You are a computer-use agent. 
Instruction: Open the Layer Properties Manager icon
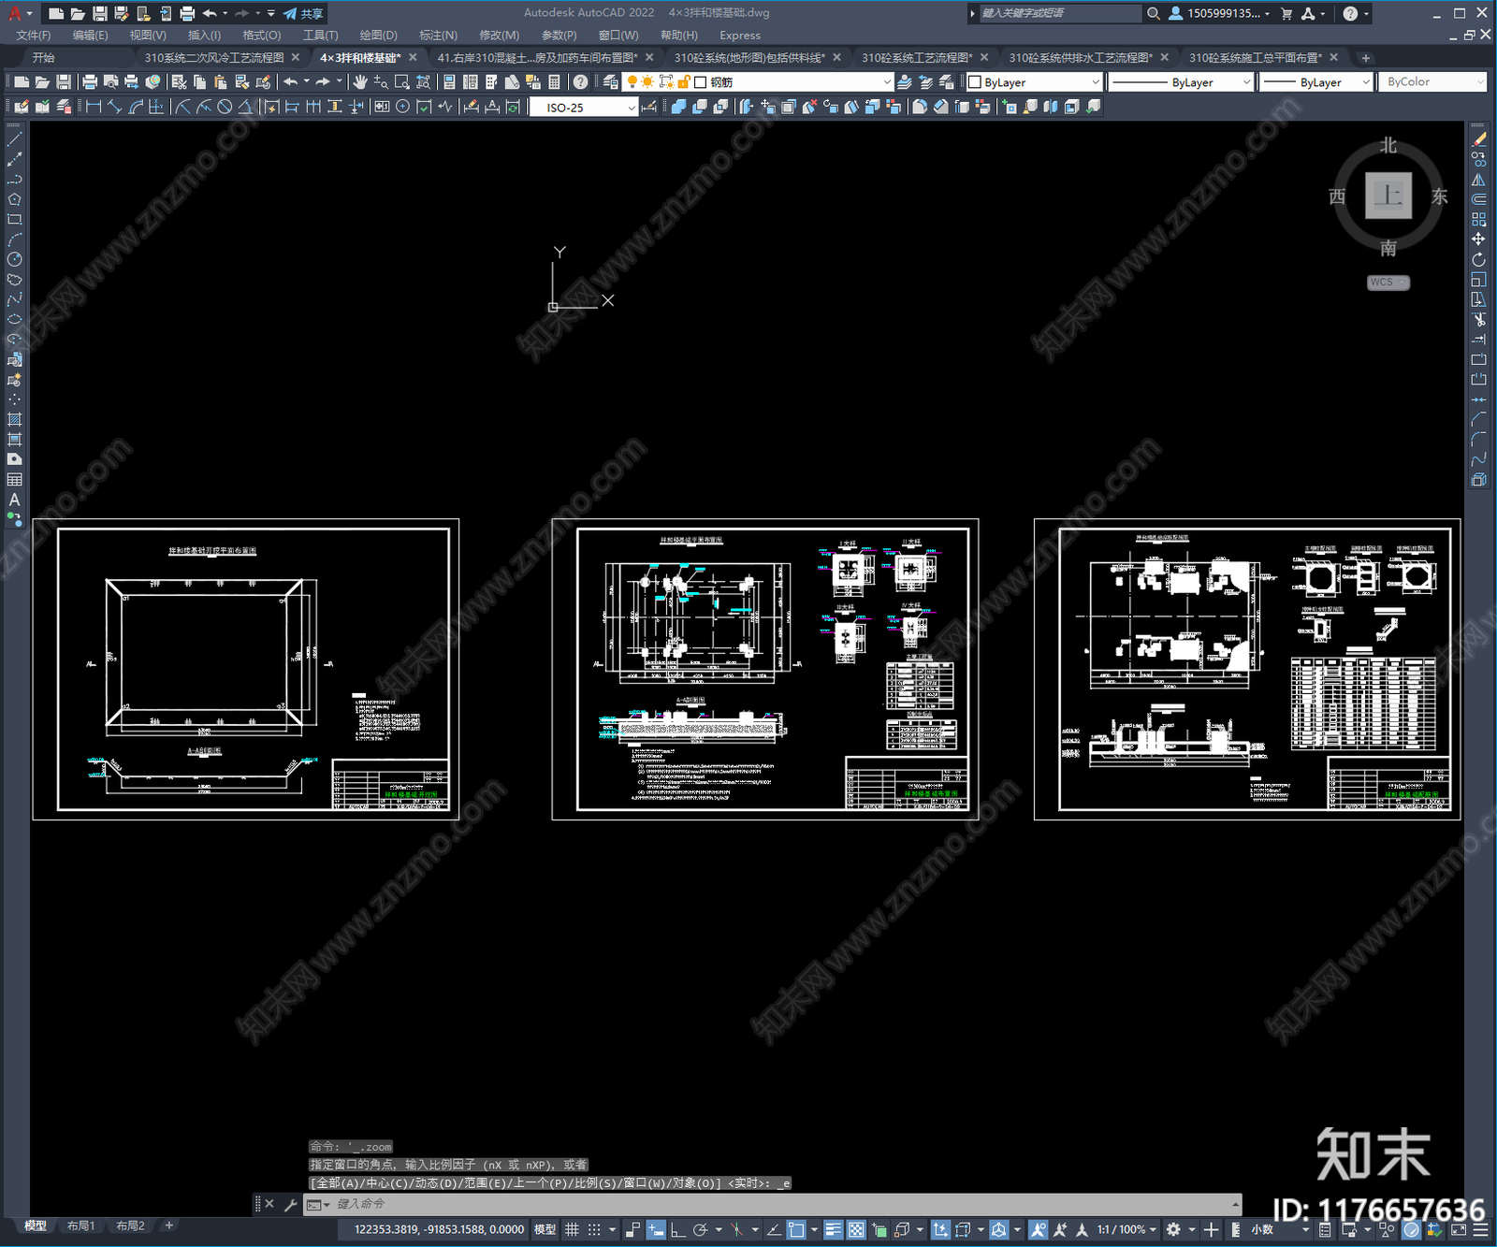611,82
